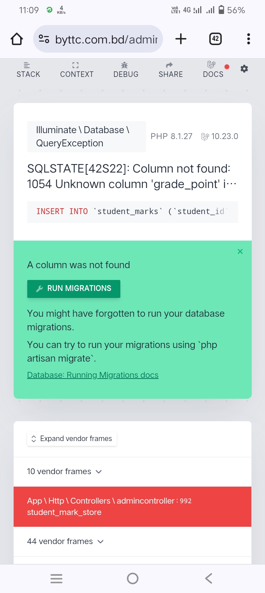Open the Ignition settings gear
Screen dimensions: 265x593
[x=244, y=69]
